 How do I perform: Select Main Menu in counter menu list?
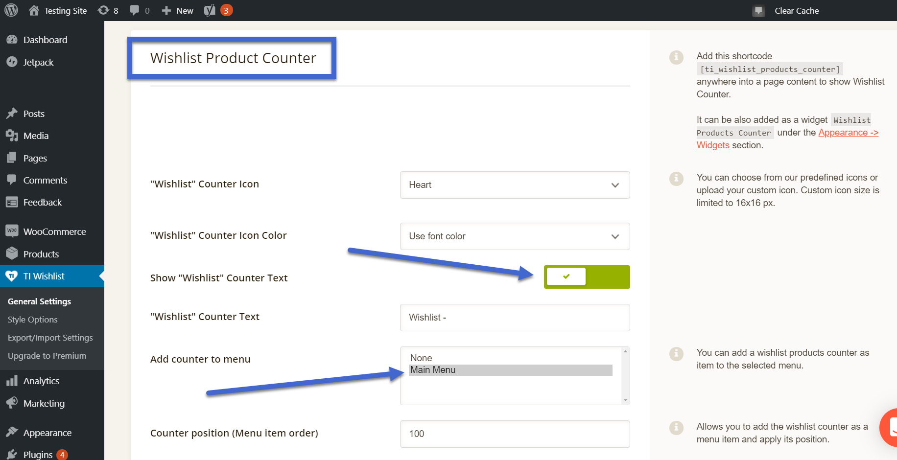pos(510,370)
